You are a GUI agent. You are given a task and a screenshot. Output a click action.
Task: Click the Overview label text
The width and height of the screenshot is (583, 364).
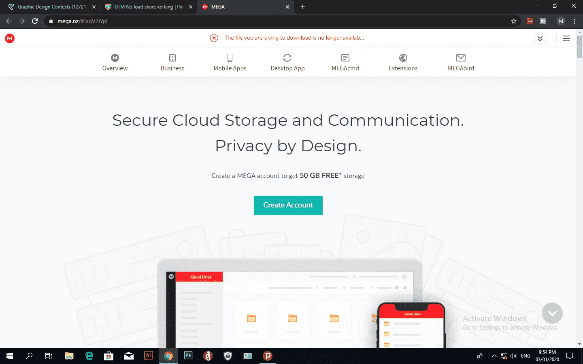[115, 68]
